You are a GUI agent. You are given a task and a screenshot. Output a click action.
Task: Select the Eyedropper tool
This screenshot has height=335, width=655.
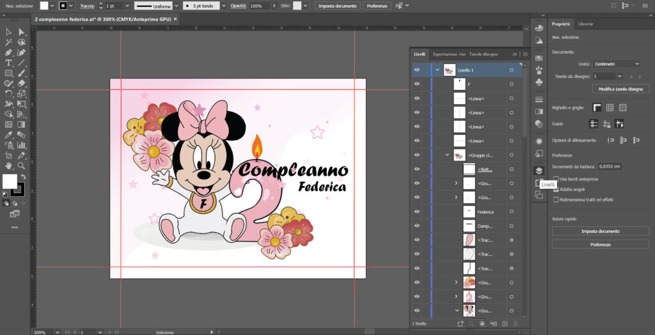[8, 134]
